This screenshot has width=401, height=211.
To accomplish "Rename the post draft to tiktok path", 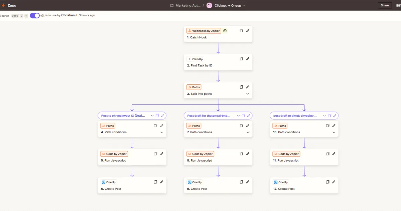I will [335, 116].
